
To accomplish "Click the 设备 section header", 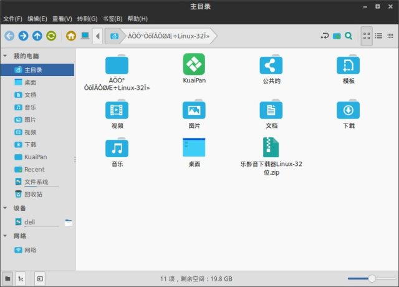I will point(20,208).
